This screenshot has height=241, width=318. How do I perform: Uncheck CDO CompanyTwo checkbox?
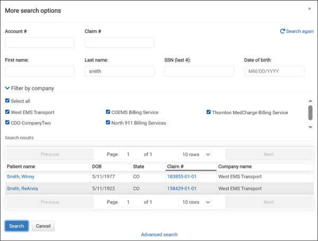7,123
